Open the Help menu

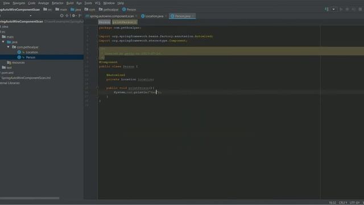click(x=121, y=3)
